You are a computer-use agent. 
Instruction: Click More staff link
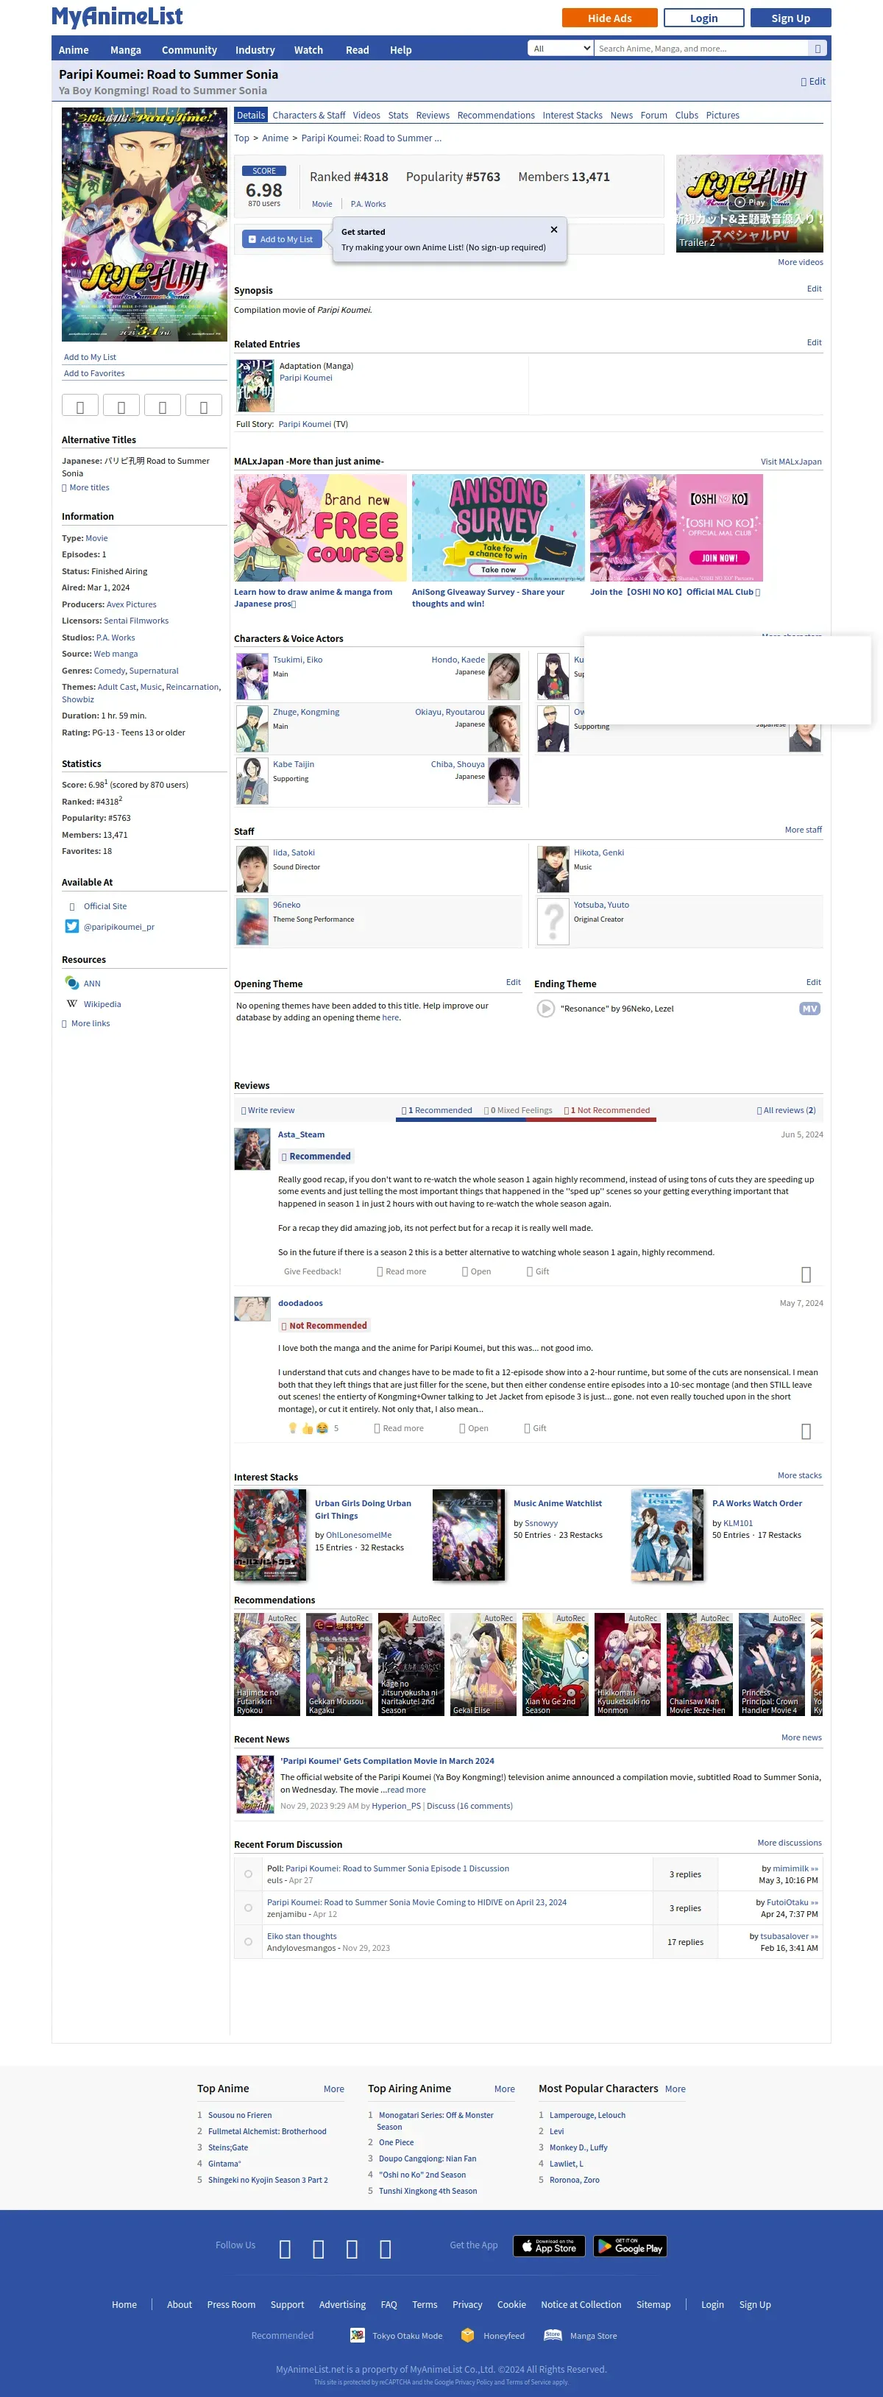coord(803,829)
